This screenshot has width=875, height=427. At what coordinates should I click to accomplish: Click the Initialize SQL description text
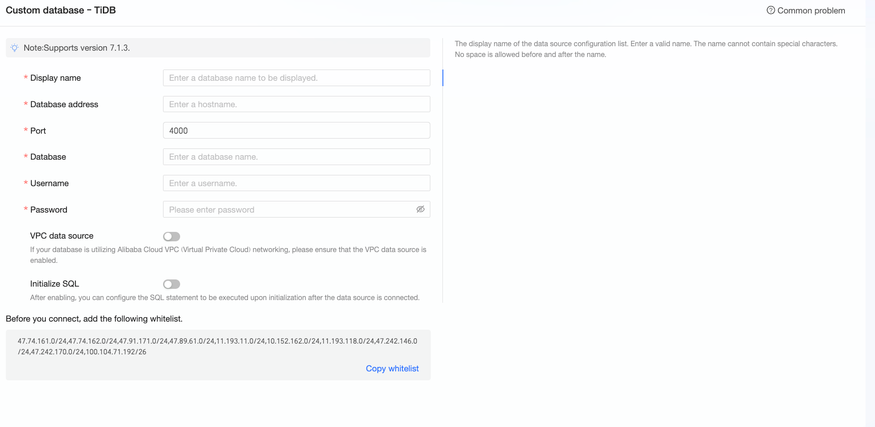[x=225, y=298]
